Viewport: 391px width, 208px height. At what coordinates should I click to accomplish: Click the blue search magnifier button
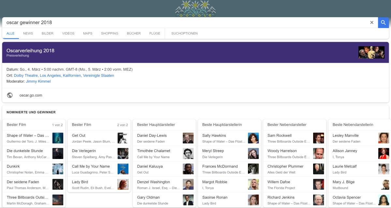[383, 22]
